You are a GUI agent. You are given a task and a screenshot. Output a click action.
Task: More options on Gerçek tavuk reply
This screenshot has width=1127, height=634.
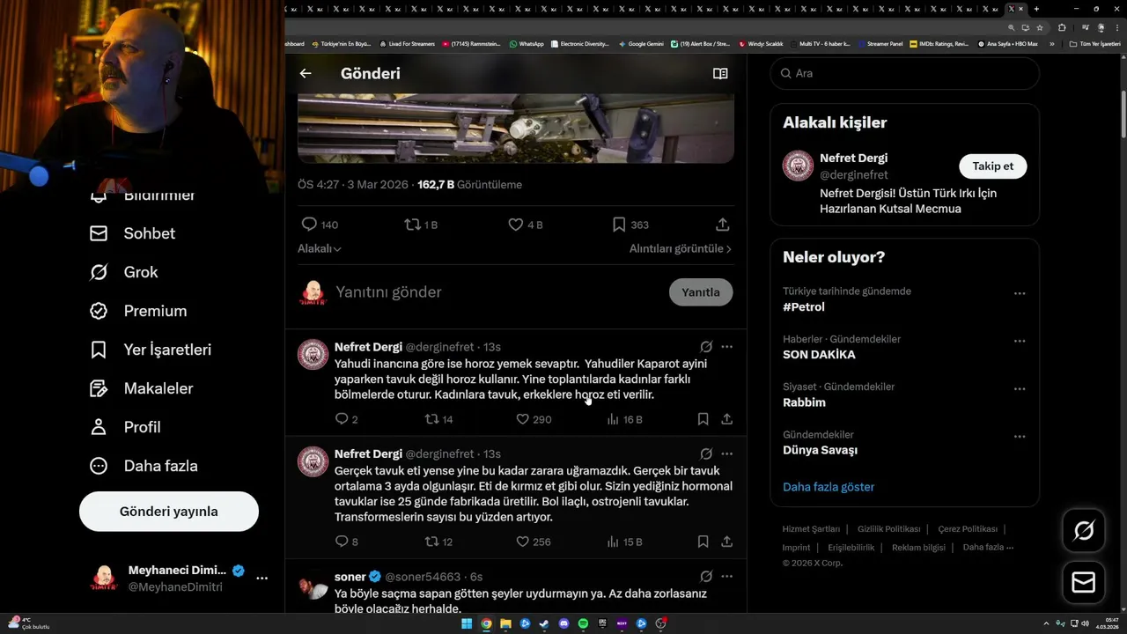pyautogui.click(x=727, y=454)
